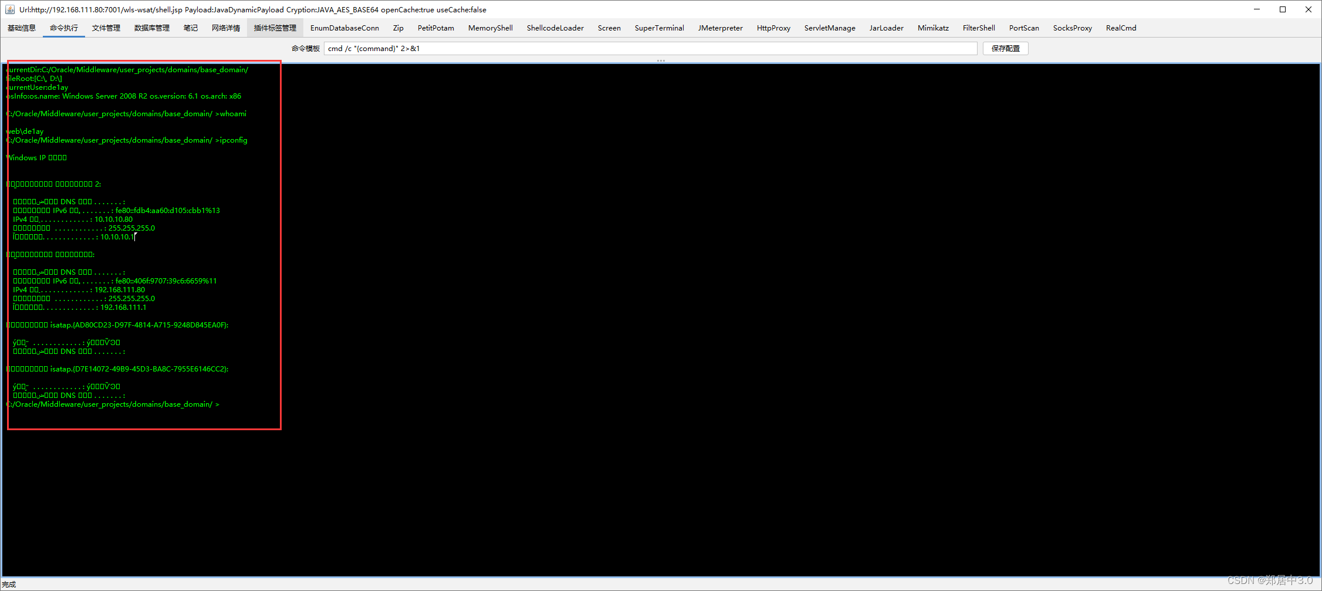Open the JMeterpreter tab
The width and height of the screenshot is (1322, 591).
tap(721, 28)
